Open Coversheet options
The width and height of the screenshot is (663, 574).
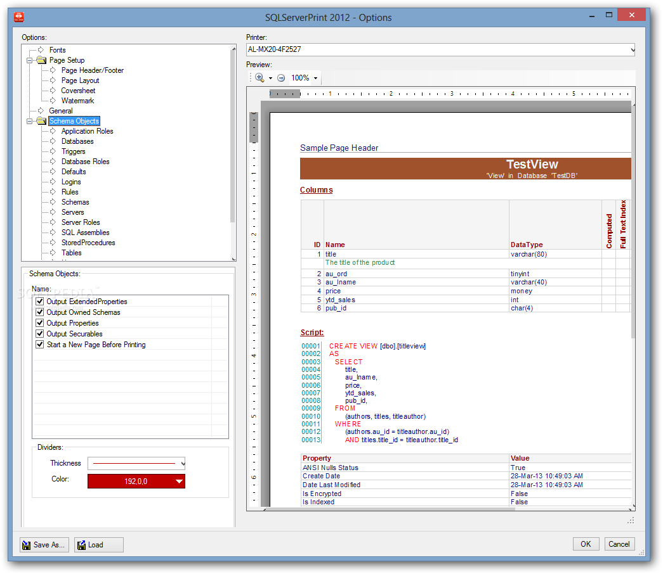tap(78, 91)
